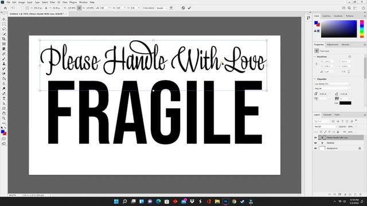Switch to the Adjustments tab
This screenshot has height=206, width=367.
(333, 45)
